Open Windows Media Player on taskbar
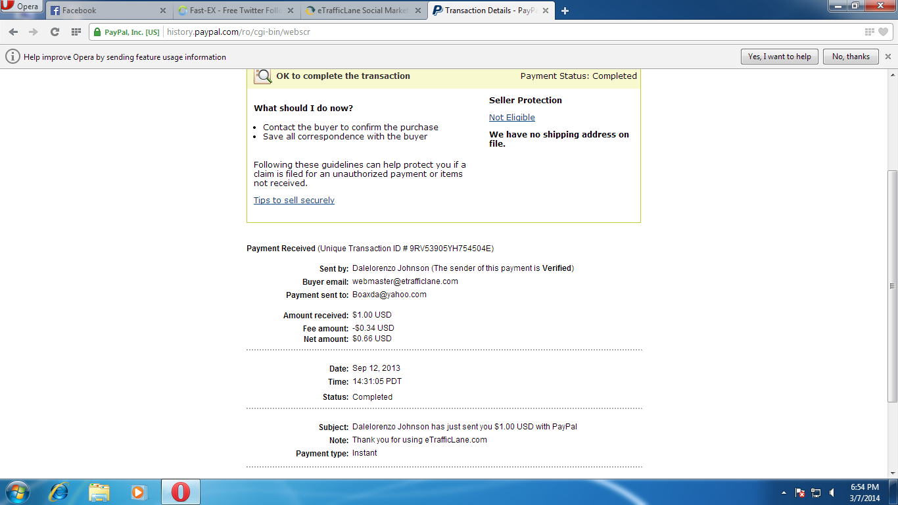 coord(138,492)
